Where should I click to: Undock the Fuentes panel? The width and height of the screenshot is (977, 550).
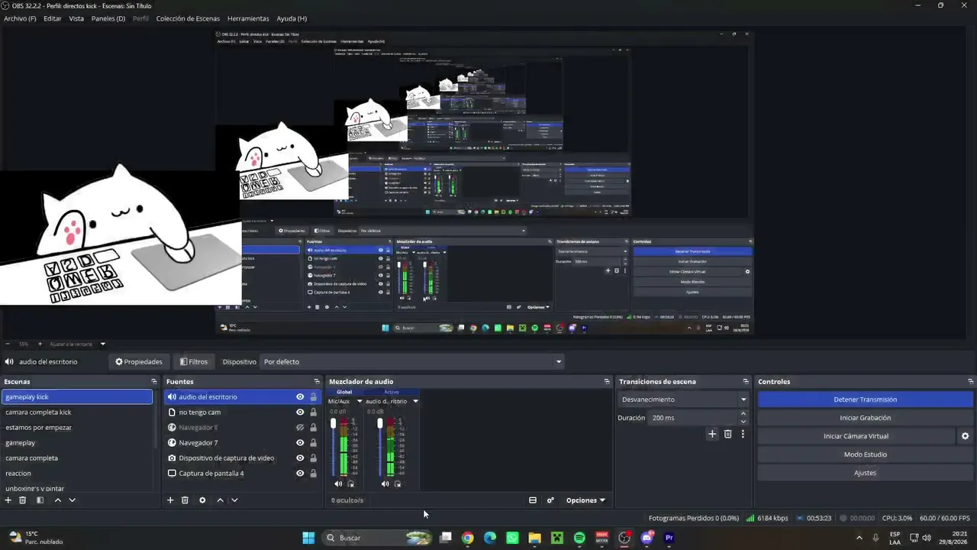[x=317, y=381]
